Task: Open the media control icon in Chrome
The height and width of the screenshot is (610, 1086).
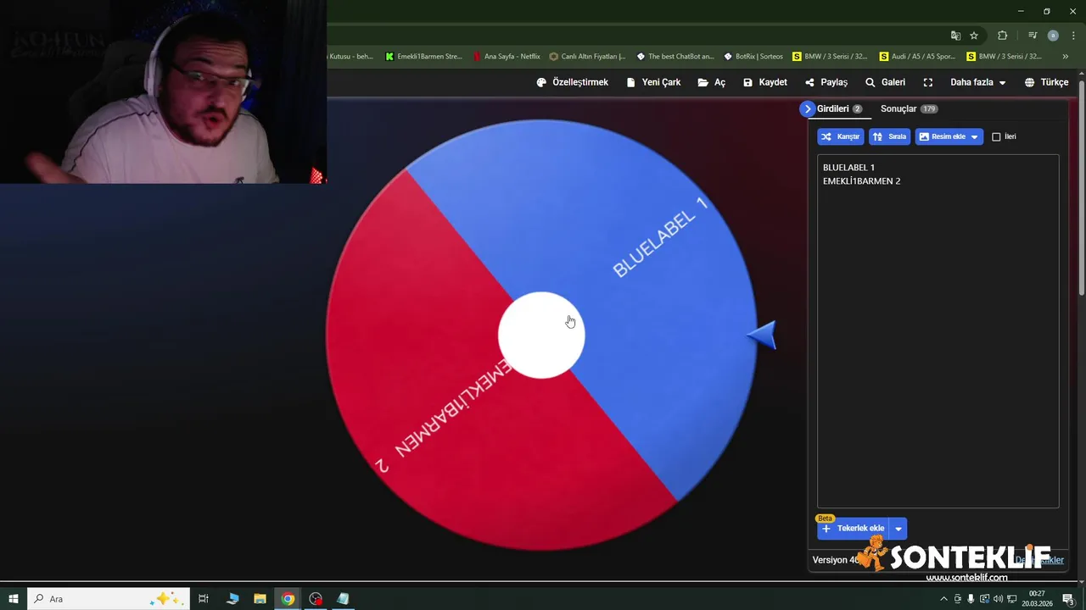Action: (1033, 36)
